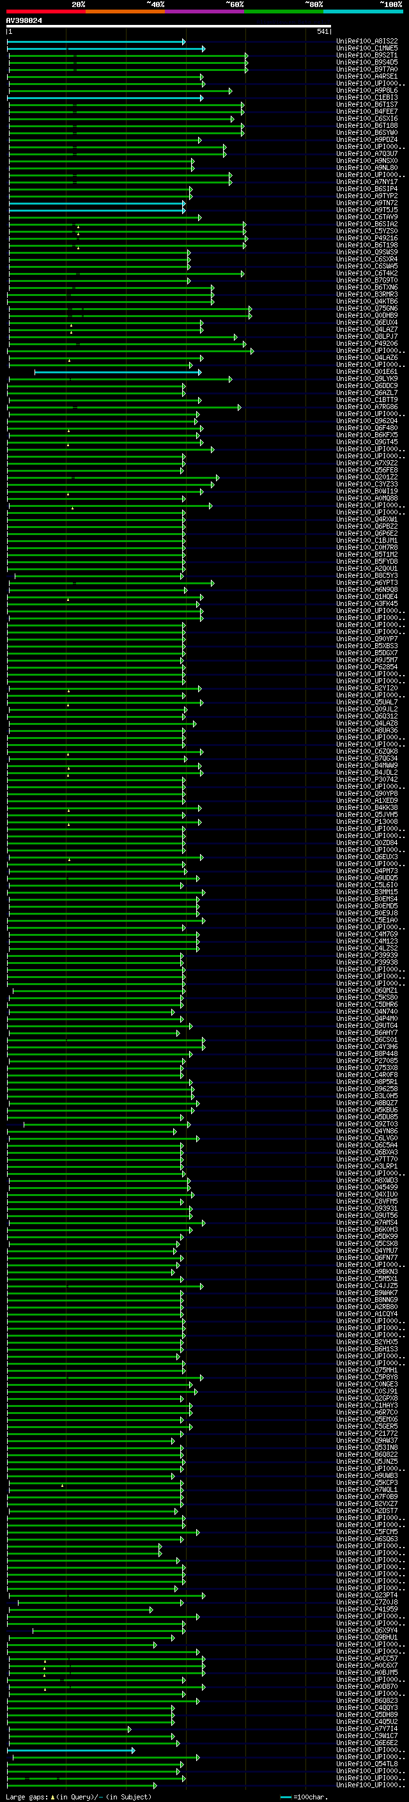This screenshot has width=409, height=1802.
Task: Click the white query length bar ending at 541
Action: [169, 27]
